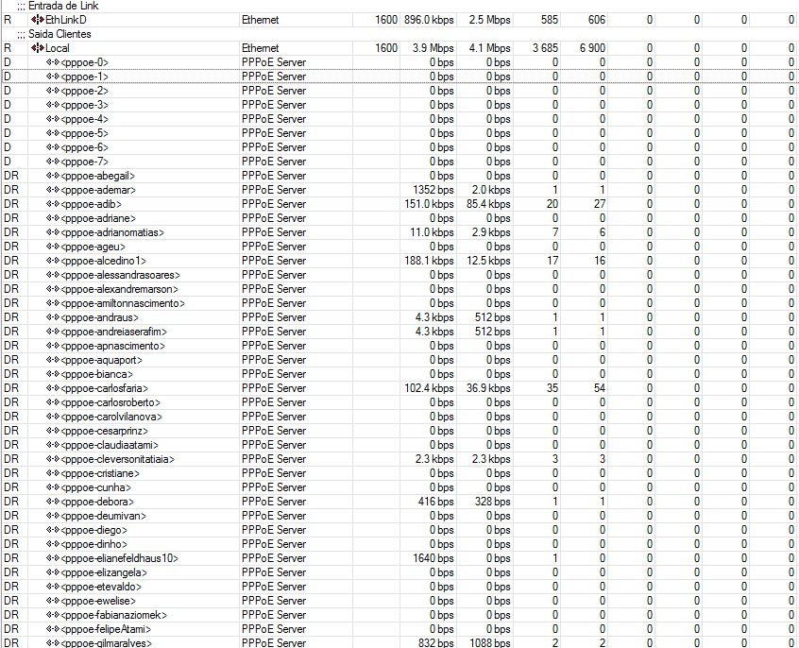Click the EthLinkD interface icon
Viewport: 799px width, 648px height.
[37, 20]
